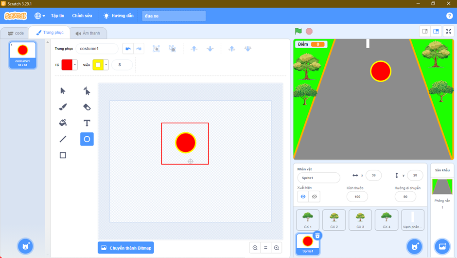Bring shape to front

[232, 49]
